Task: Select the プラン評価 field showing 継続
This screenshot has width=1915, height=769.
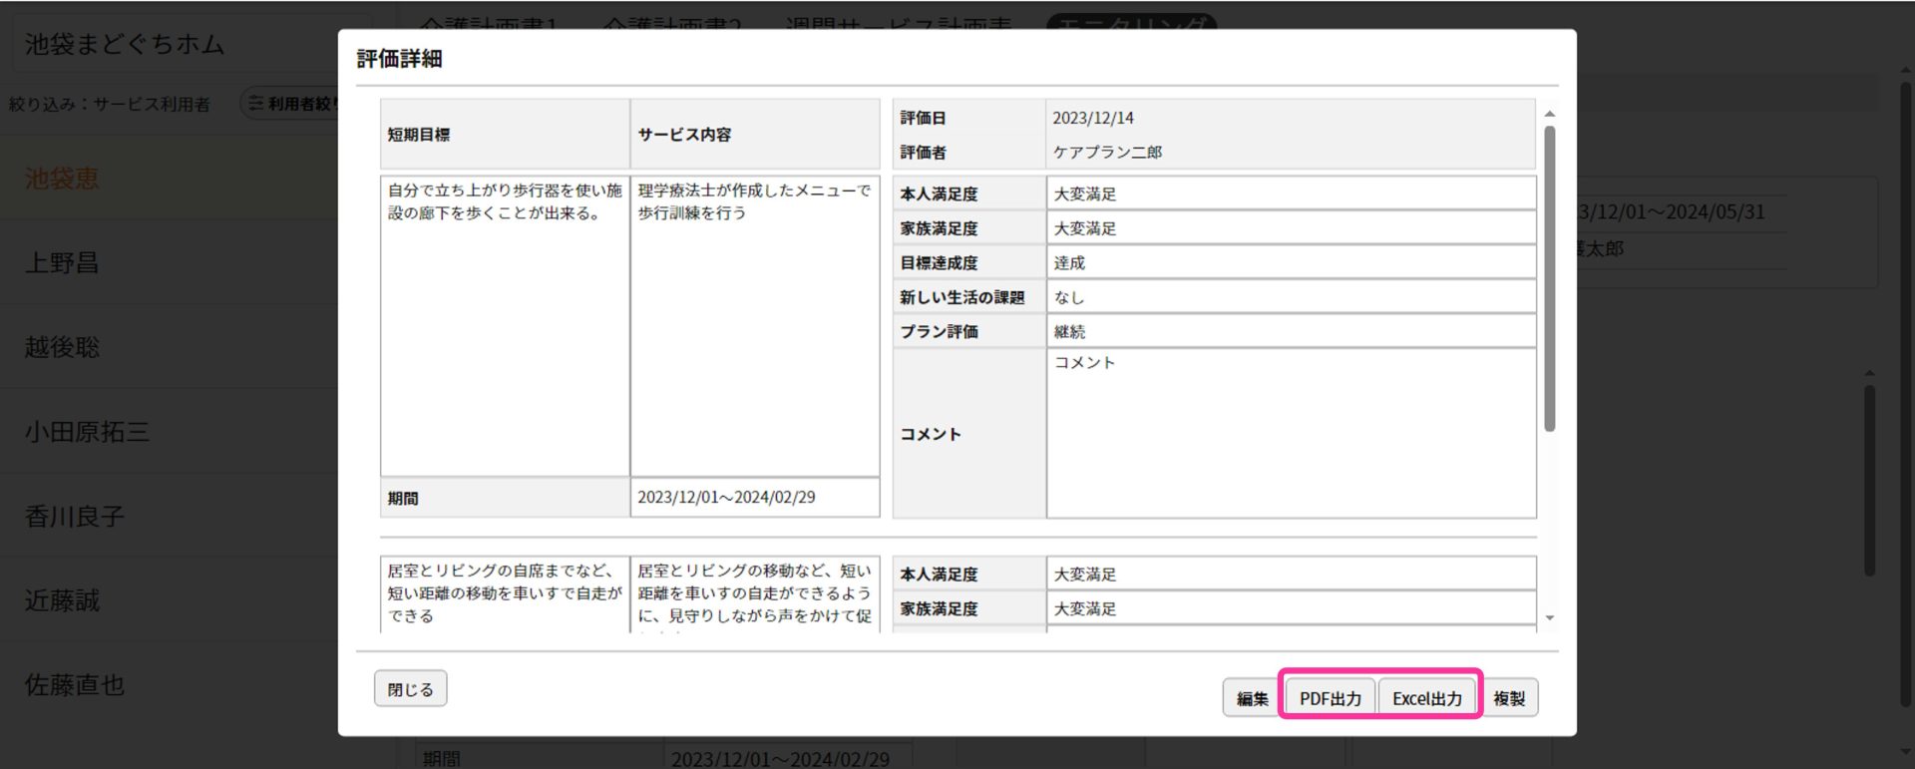Action: [x=1290, y=332]
